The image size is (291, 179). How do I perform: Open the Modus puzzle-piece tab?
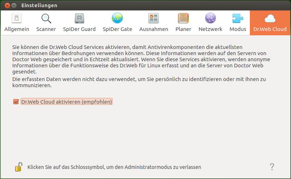point(238,23)
